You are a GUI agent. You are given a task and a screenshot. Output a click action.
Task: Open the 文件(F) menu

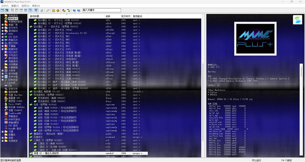coord(5,6)
